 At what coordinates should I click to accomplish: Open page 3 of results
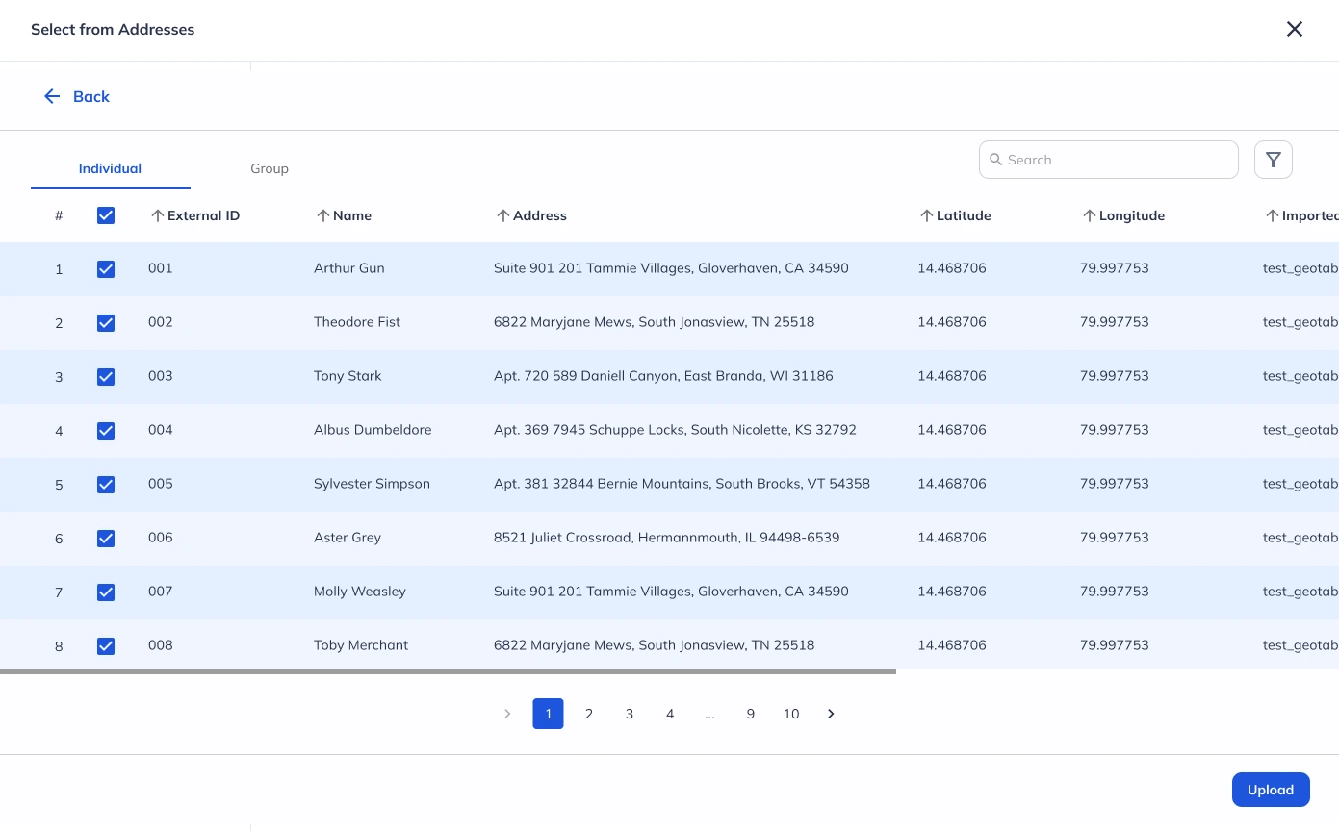pyautogui.click(x=630, y=714)
